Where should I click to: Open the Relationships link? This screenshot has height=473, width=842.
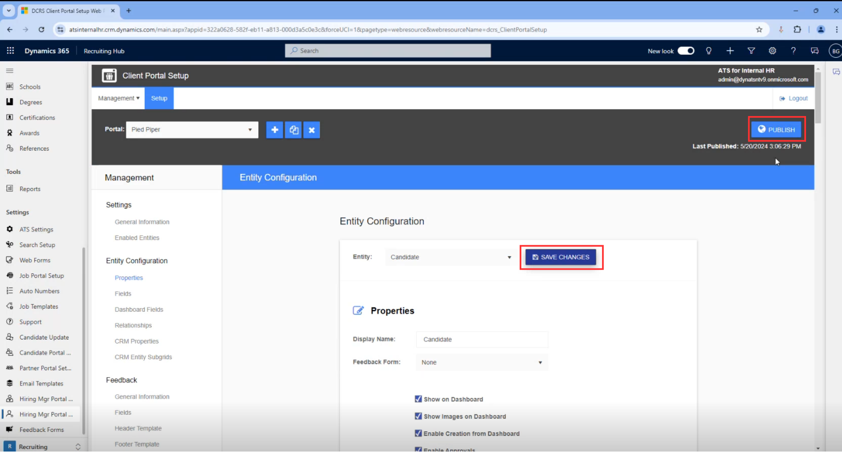click(133, 325)
